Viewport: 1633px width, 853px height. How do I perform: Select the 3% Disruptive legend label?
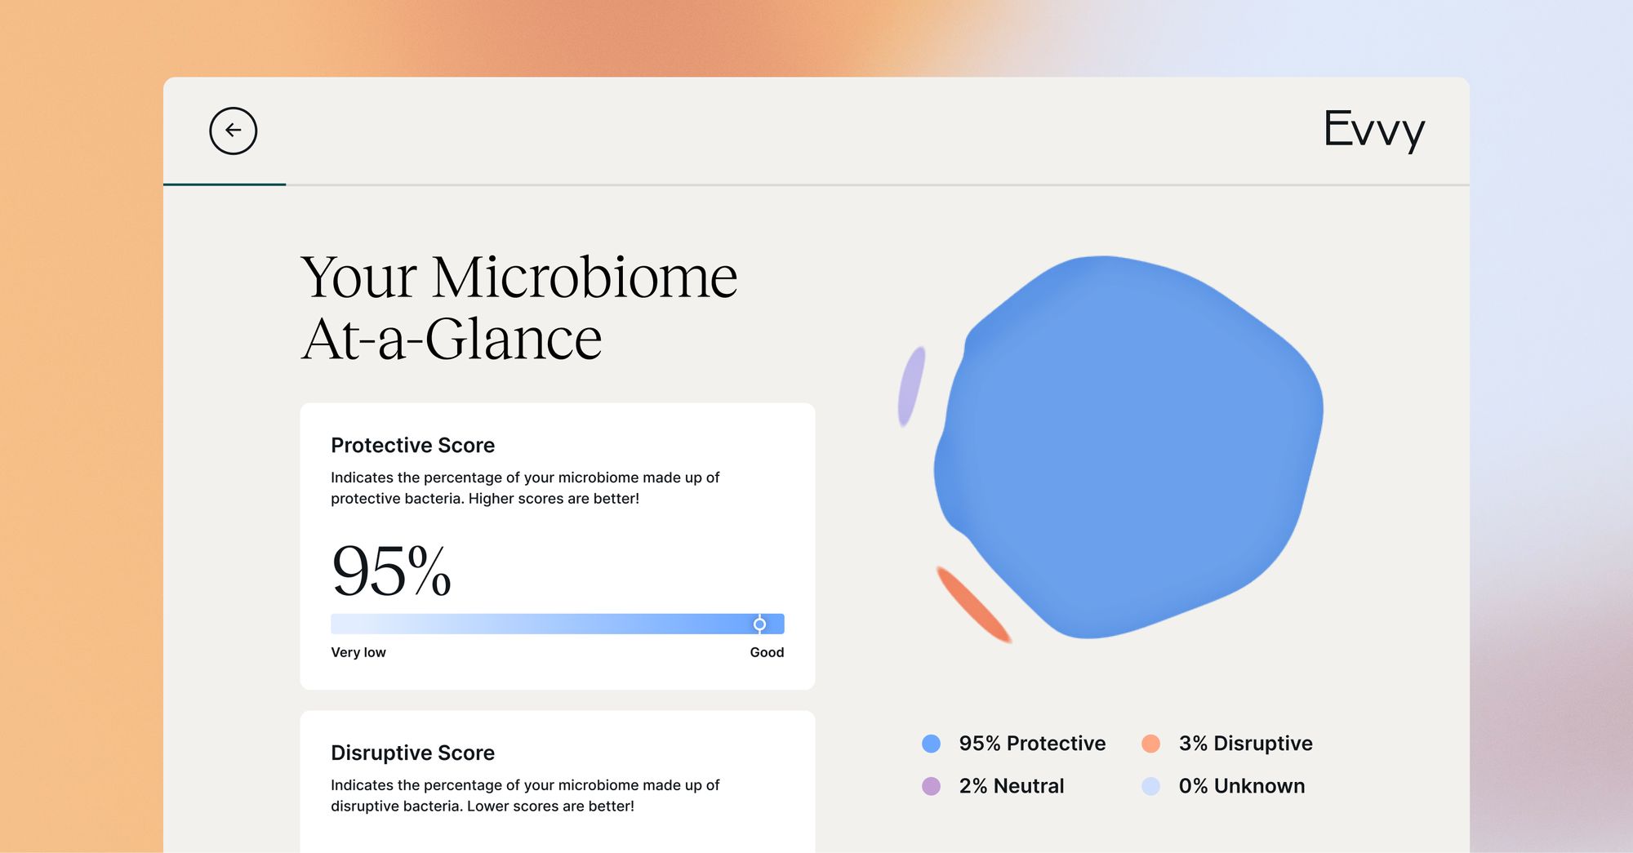(x=1245, y=744)
